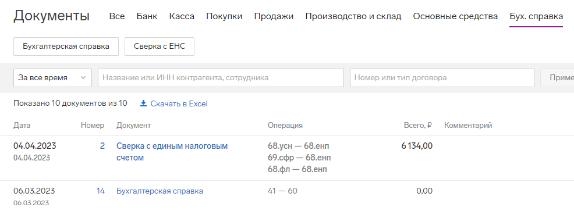574x218 pixels.
Task: Click document number 2 link
Action: (x=102, y=146)
